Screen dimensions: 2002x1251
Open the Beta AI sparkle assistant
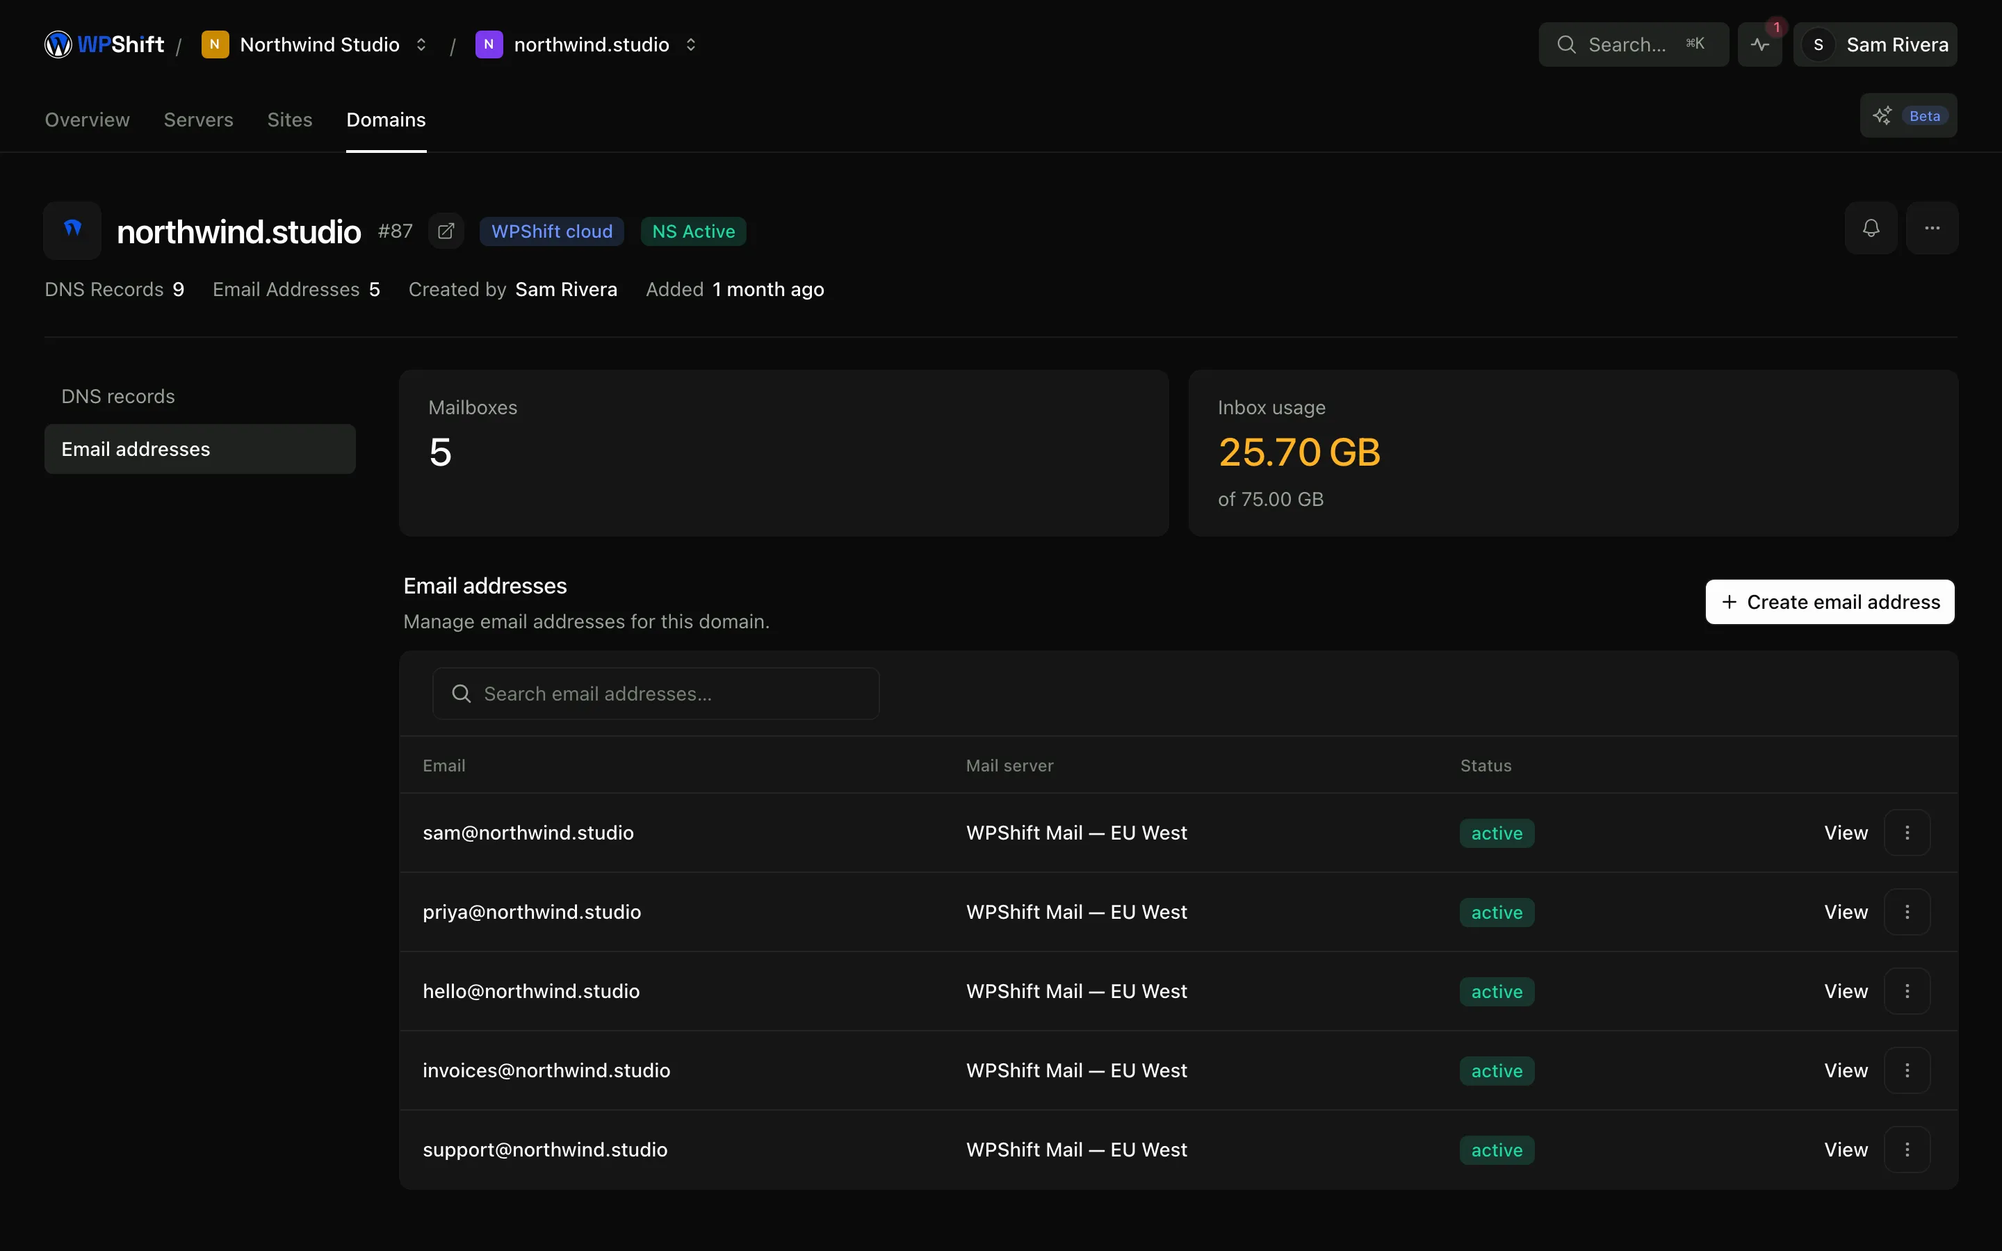(x=1909, y=116)
